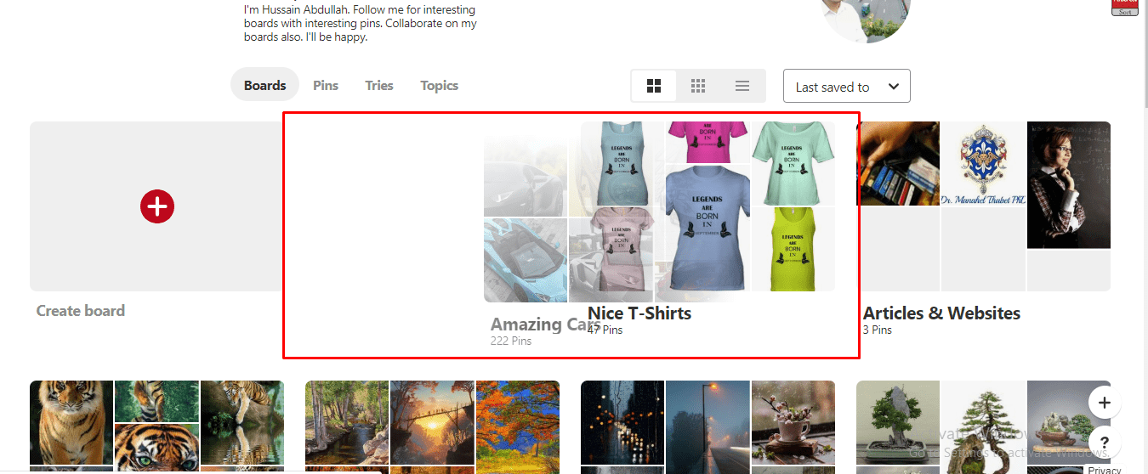
Task: Click the woman at blackboard image
Action: tap(1069, 185)
